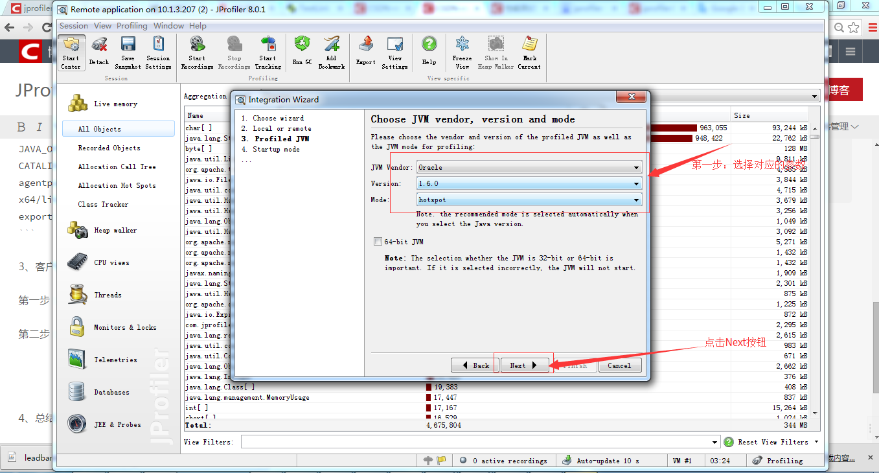The height and width of the screenshot is (473, 879).
Task: Click the 'Choose wizard' step text
Action: [278, 118]
